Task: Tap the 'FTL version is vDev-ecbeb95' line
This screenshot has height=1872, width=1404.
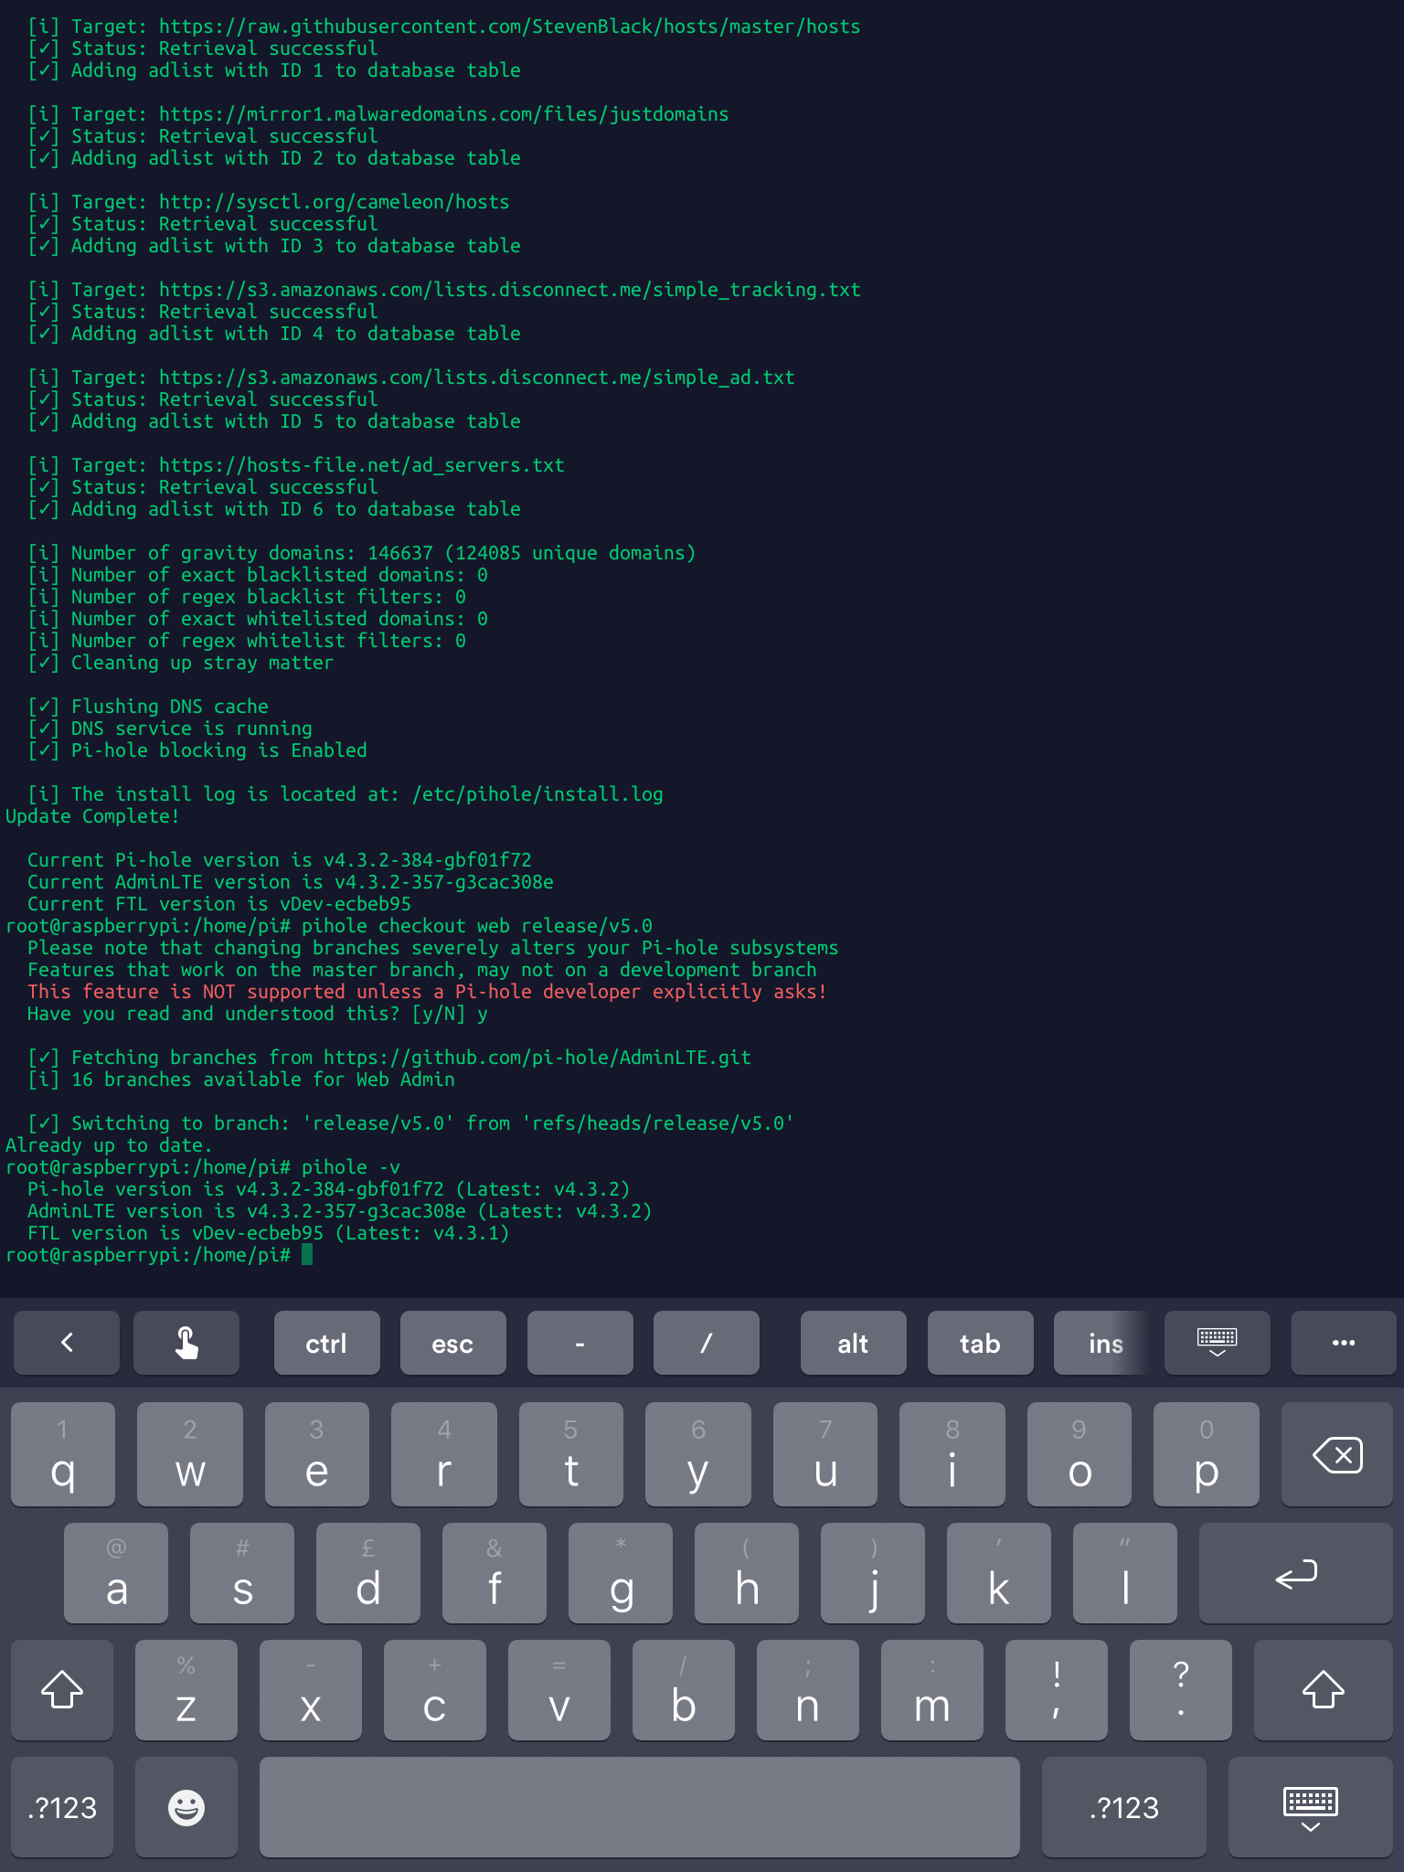Action: [269, 1233]
